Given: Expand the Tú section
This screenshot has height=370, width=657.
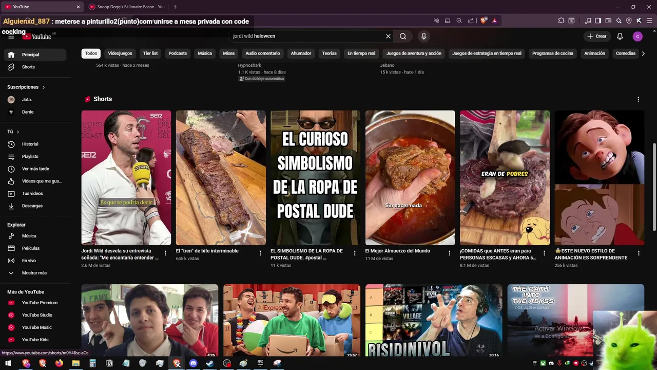Looking at the screenshot, I should pyautogui.click(x=13, y=132).
